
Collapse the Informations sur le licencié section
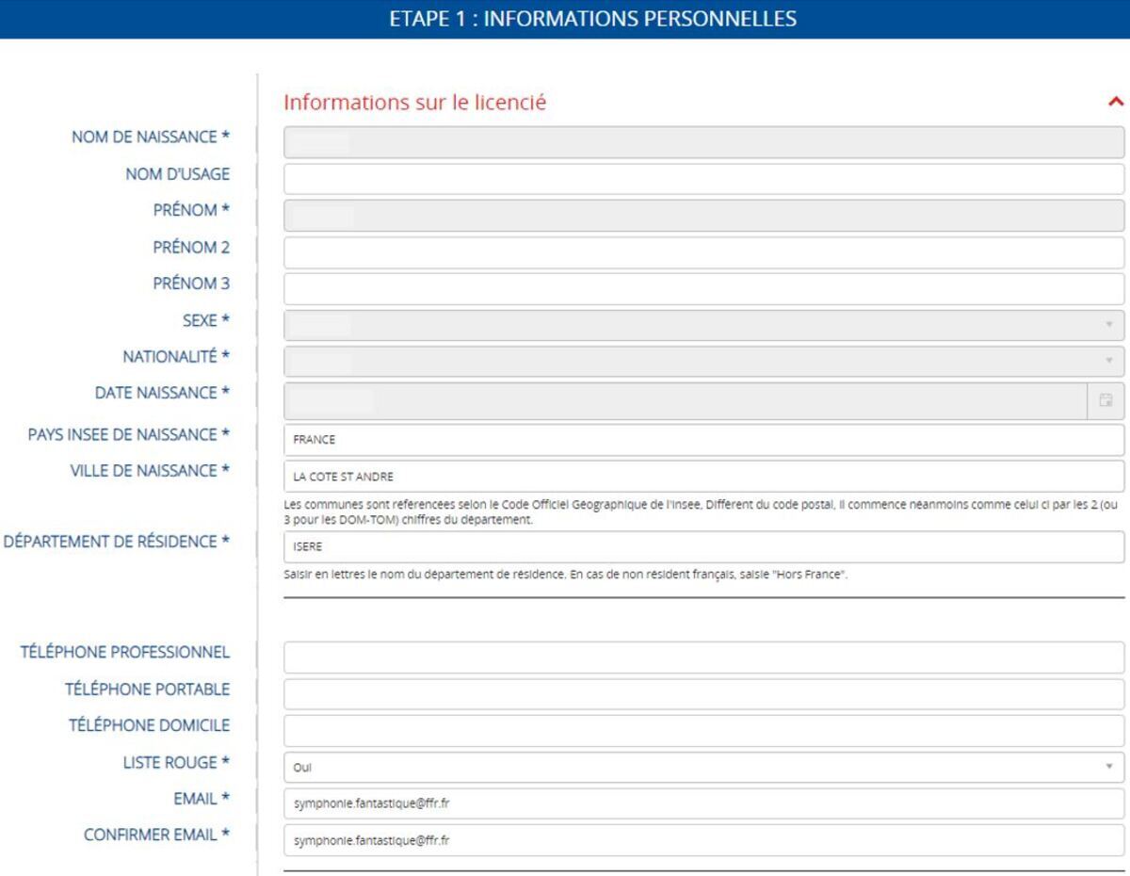1116,102
